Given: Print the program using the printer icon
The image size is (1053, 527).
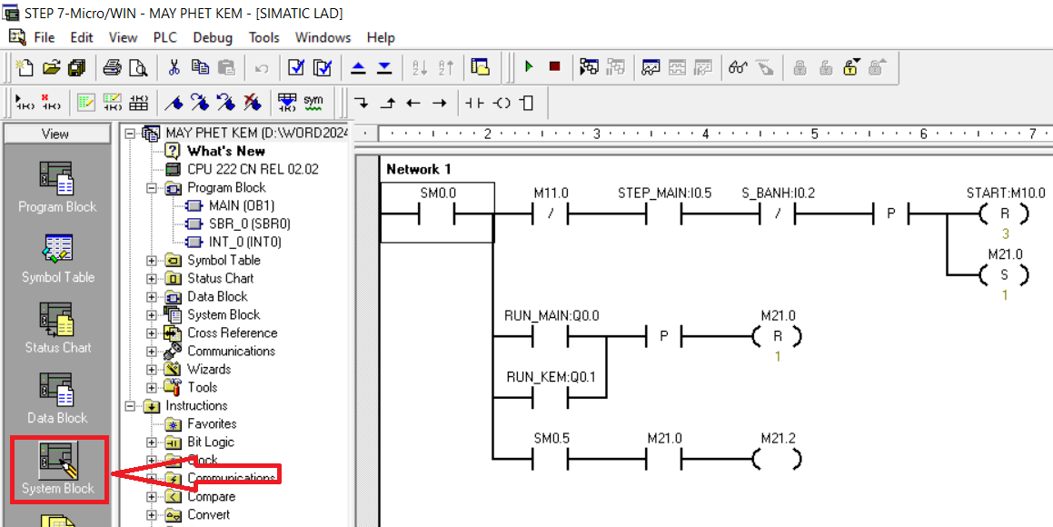Looking at the screenshot, I should click(112, 67).
